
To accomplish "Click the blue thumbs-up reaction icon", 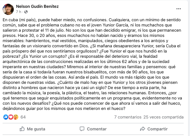I will [x=6, y=117].
